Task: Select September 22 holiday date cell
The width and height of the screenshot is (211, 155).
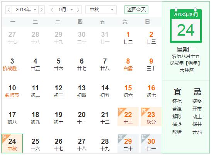Action: coord(128,117)
